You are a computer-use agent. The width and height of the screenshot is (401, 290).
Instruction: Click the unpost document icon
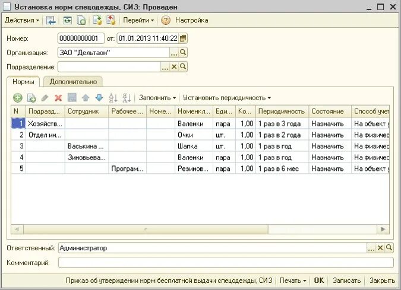tap(111, 20)
